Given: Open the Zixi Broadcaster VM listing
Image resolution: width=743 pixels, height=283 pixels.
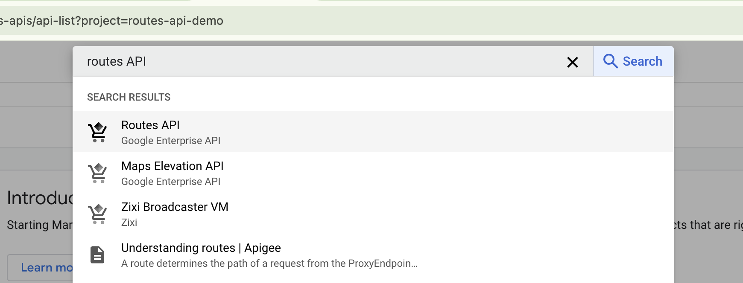Looking at the screenshot, I should click(175, 207).
